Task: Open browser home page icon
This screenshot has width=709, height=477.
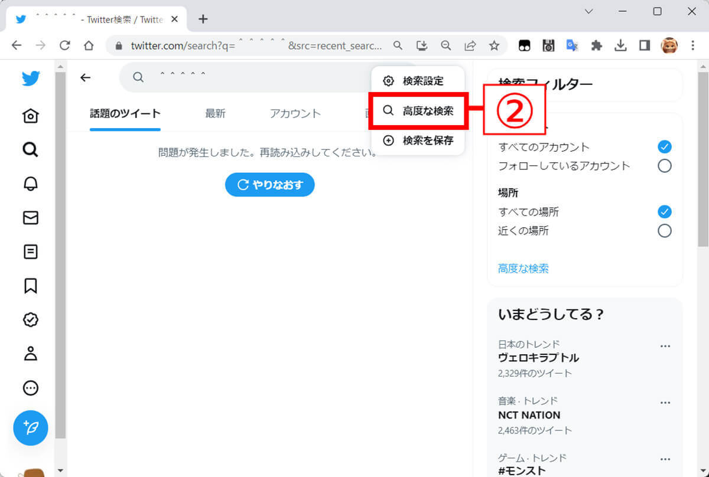Action: pos(89,45)
